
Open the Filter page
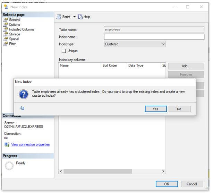12,44
